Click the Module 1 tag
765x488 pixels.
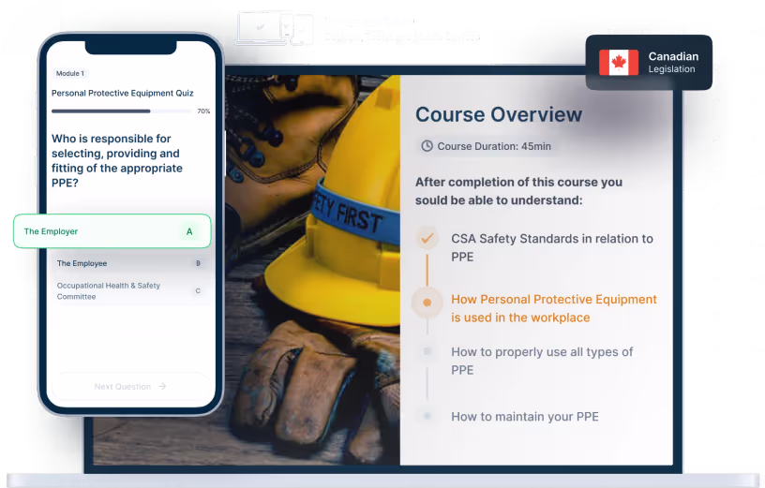(x=69, y=73)
